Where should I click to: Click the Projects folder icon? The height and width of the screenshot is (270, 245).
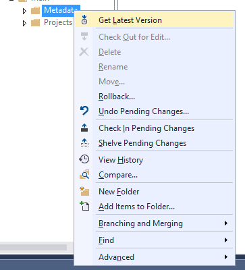coord(35,23)
